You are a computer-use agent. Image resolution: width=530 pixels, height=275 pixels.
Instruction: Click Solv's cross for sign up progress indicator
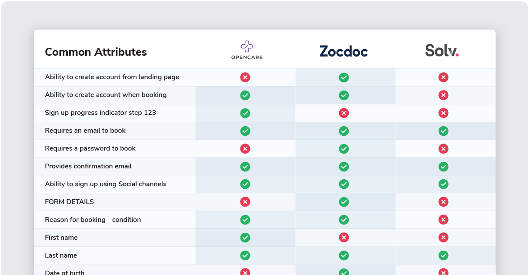[443, 113]
